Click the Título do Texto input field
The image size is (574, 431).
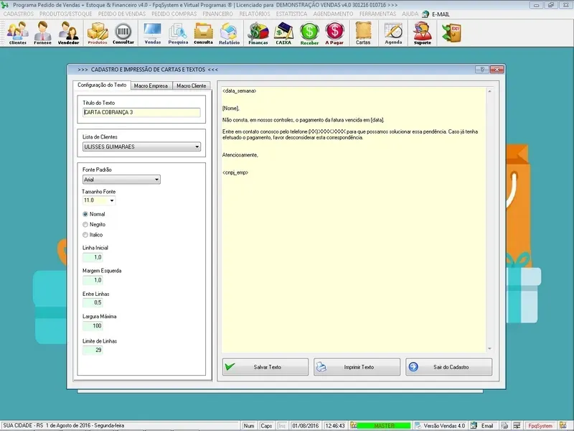pos(141,113)
